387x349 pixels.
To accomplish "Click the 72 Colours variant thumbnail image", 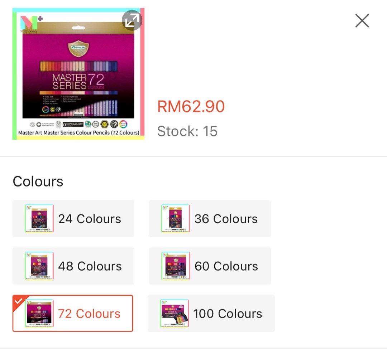I will (39, 313).
